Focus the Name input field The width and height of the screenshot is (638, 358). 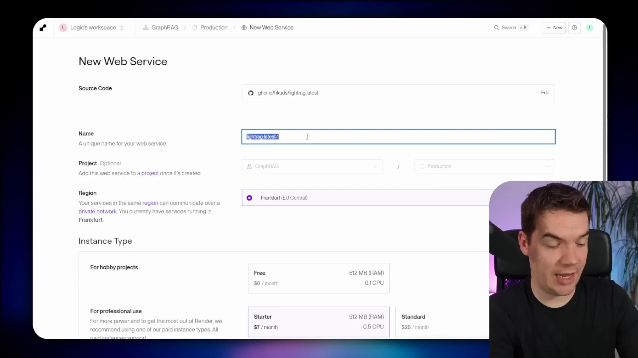pyautogui.click(x=398, y=137)
